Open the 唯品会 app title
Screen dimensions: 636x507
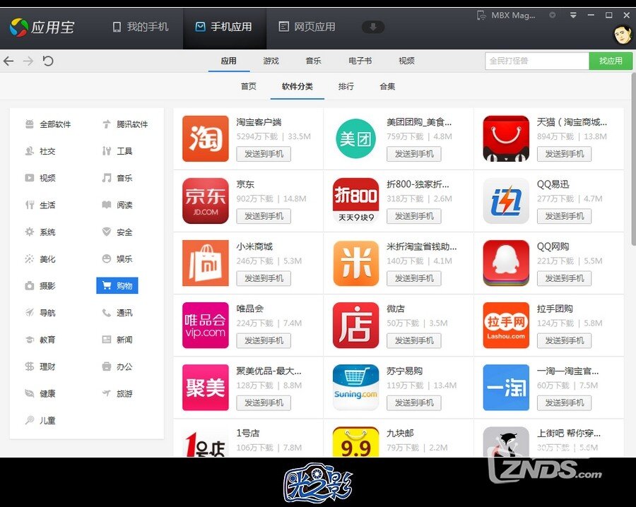click(x=250, y=309)
